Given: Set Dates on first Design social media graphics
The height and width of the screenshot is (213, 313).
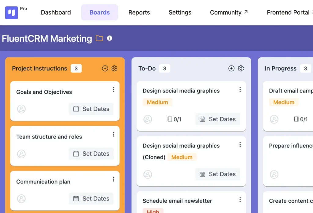Looking at the screenshot, I should (218, 119).
